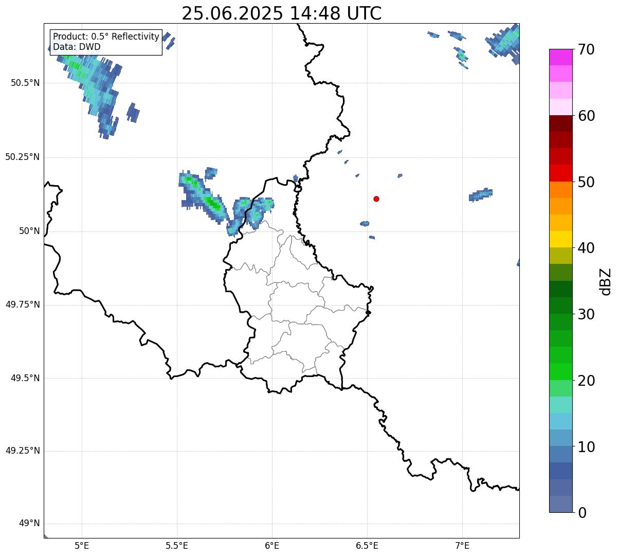This screenshot has height=556, width=618.
Task: Click the title '25.06.2025 14:48 UTC'
Action: (282, 13)
